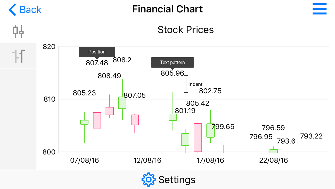335x189 pixels.
Task: Click the Text pattern tooltip bubble
Action: click(172, 62)
